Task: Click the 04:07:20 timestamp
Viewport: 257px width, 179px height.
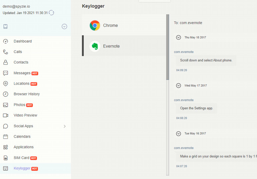Action: pyautogui.click(x=182, y=166)
